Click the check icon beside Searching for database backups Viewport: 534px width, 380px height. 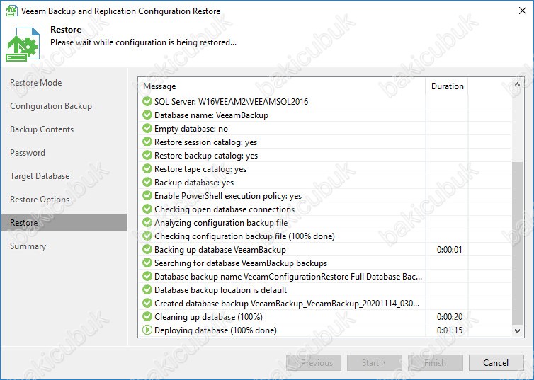147,263
